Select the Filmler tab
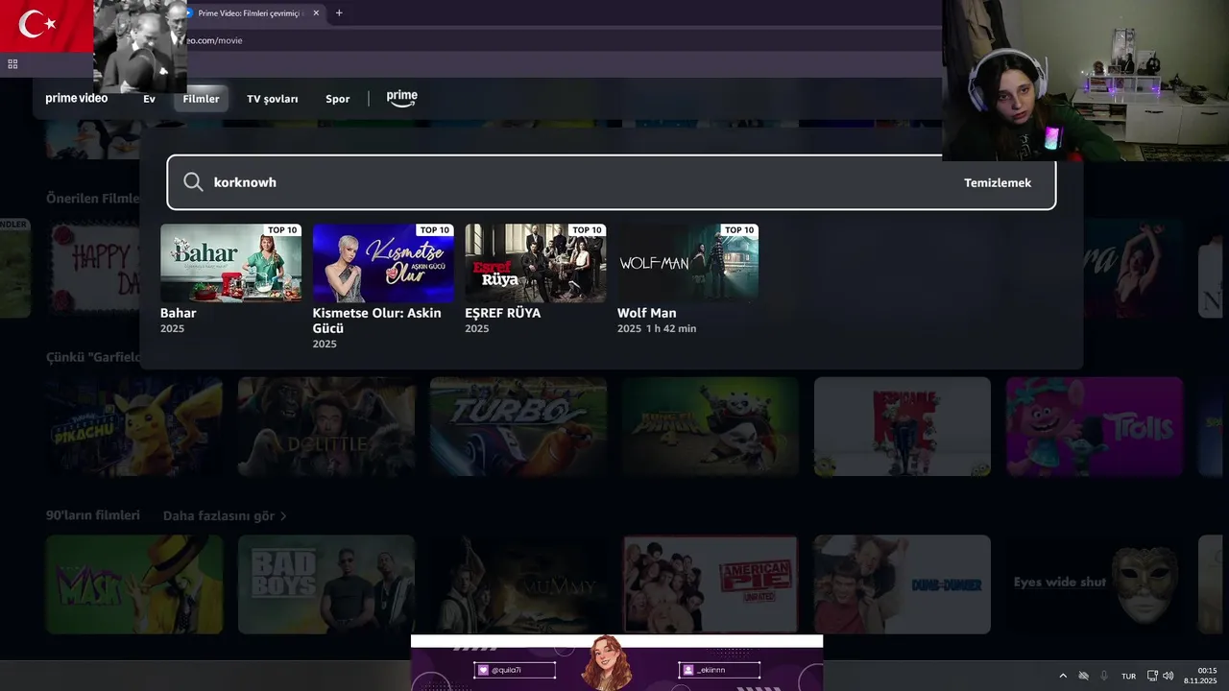This screenshot has width=1229, height=691. (202, 99)
